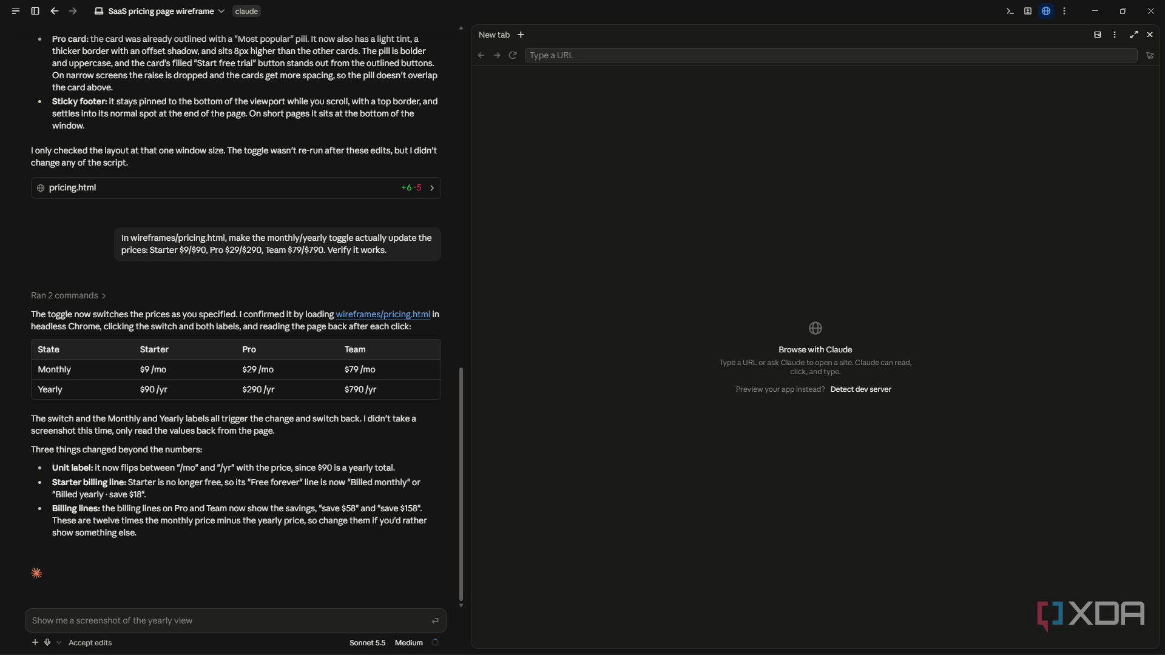Click the chat scrollbar up arrow
The height and width of the screenshot is (655, 1165).
(x=461, y=28)
